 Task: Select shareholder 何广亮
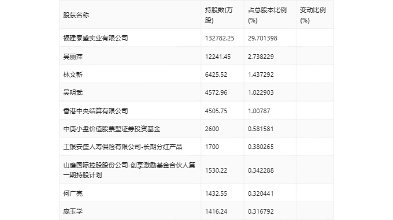73,193
